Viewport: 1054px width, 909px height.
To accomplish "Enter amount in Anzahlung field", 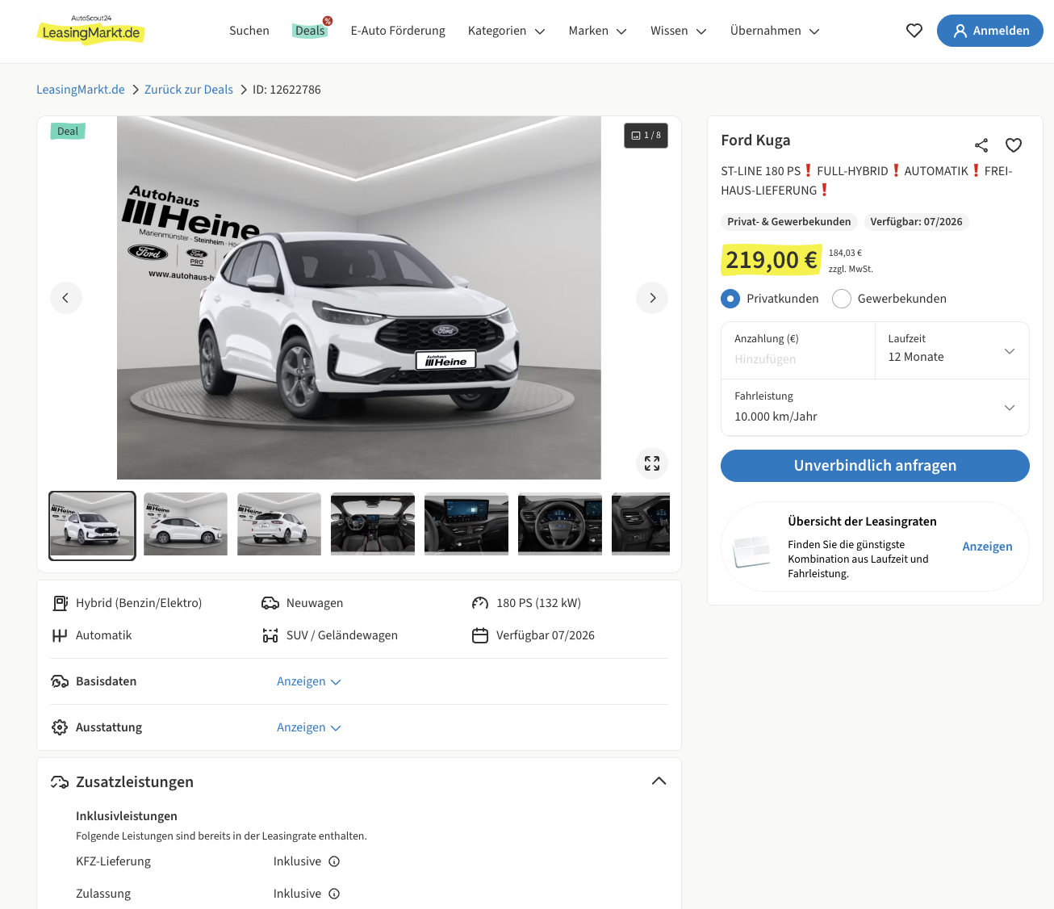I will pyautogui.click(x=797, y=359).
